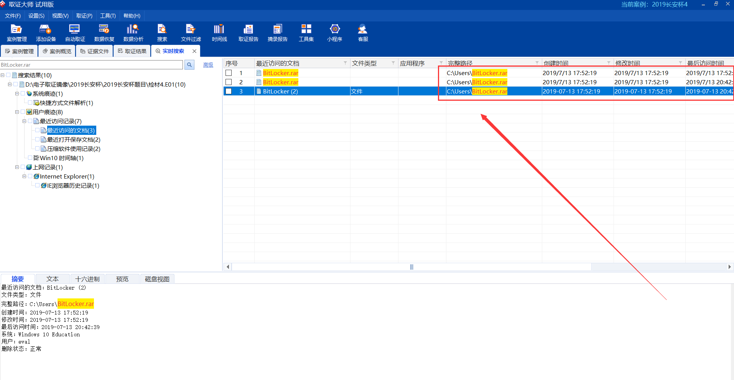Click the horizontal scrollbar thumb in results table
Image resolution: width=734 pixels, height=380 pixels.
click(411, 267)
